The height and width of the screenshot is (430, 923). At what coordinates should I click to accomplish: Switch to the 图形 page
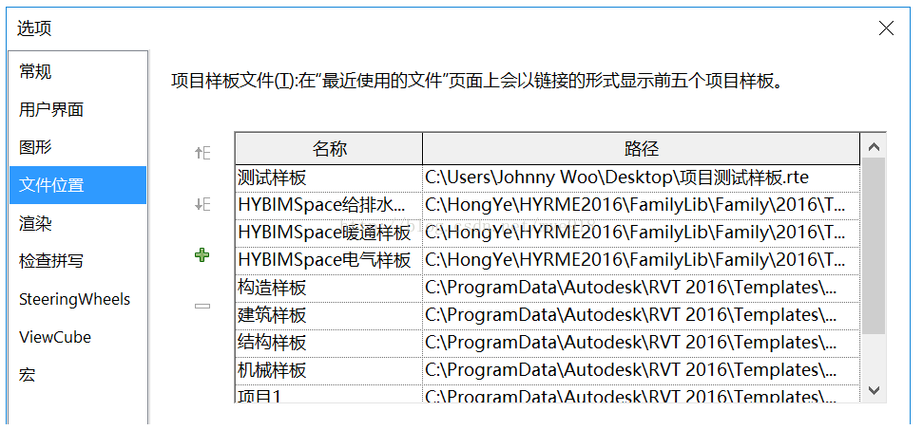(x=78, y=147)
